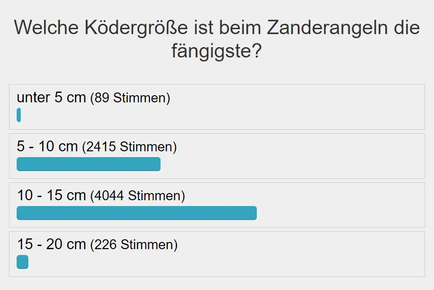Viewport: 434px width, 290px height.
Task: Click the word 'fängigste?' in the heading
Action: (x=216, y=51)
